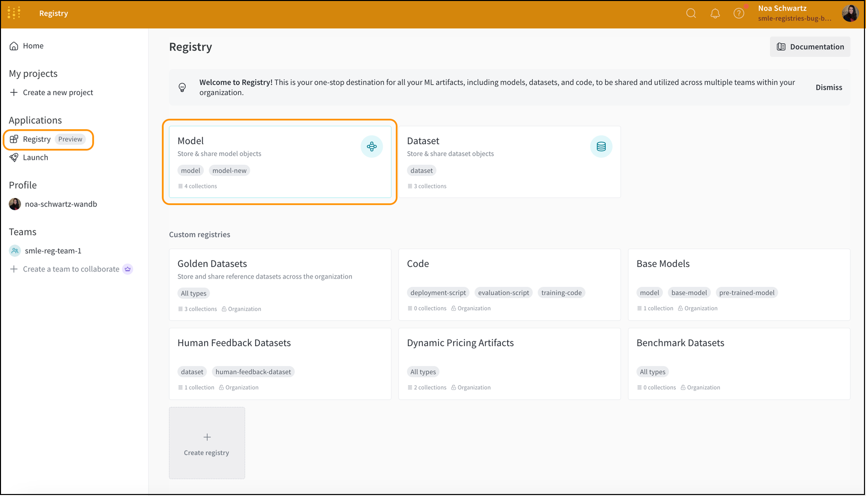
Task: Click Create a new project
Action: coord(58,93)
